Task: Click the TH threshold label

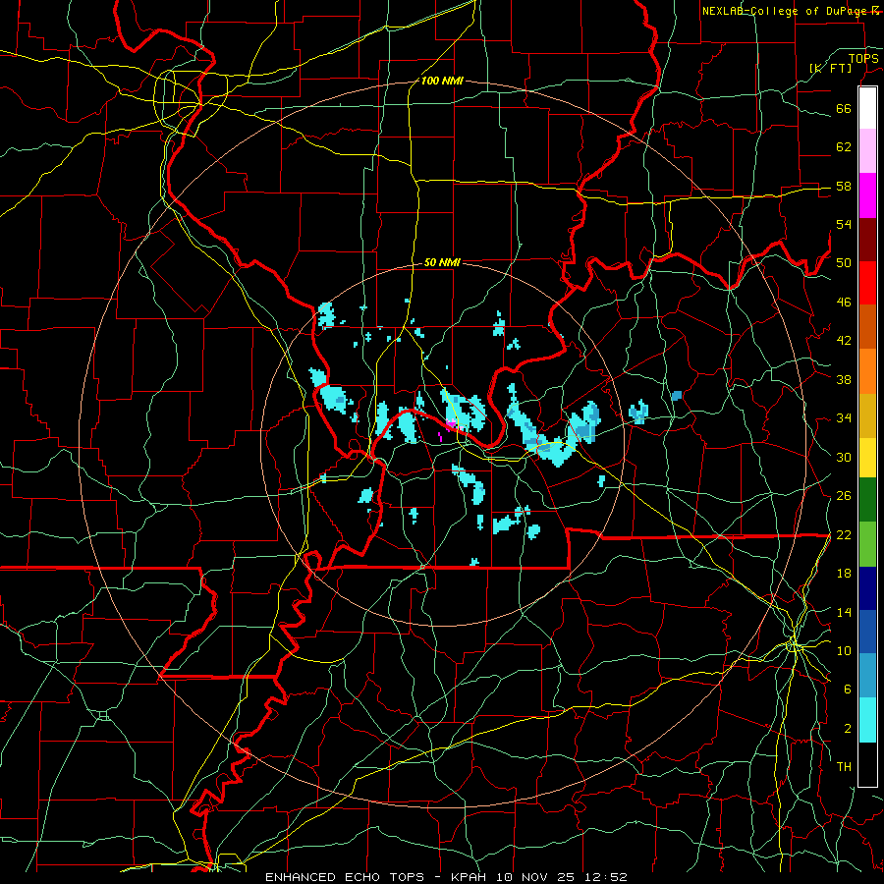Action: click(x=844, y=767)
